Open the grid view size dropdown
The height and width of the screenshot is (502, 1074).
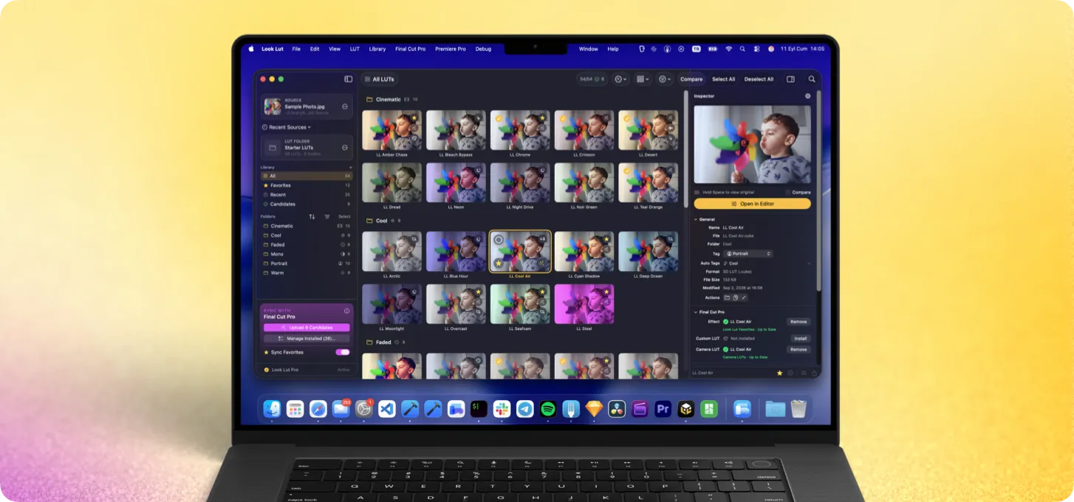tap(643, 79)
